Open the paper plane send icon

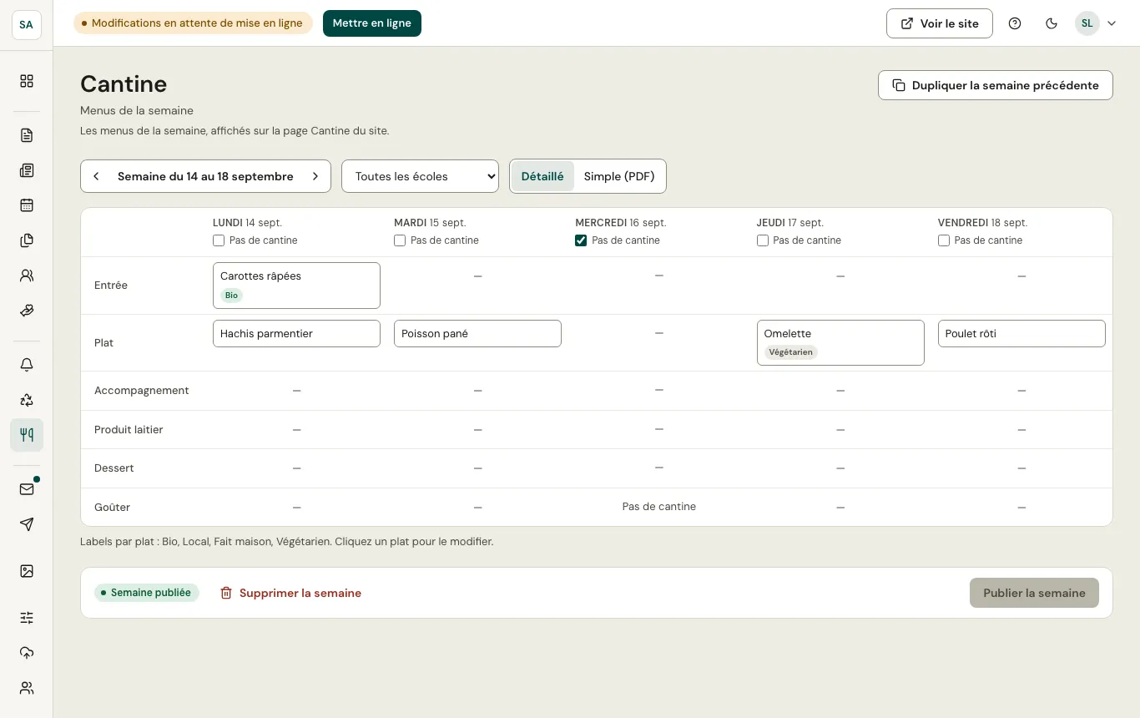27,524
